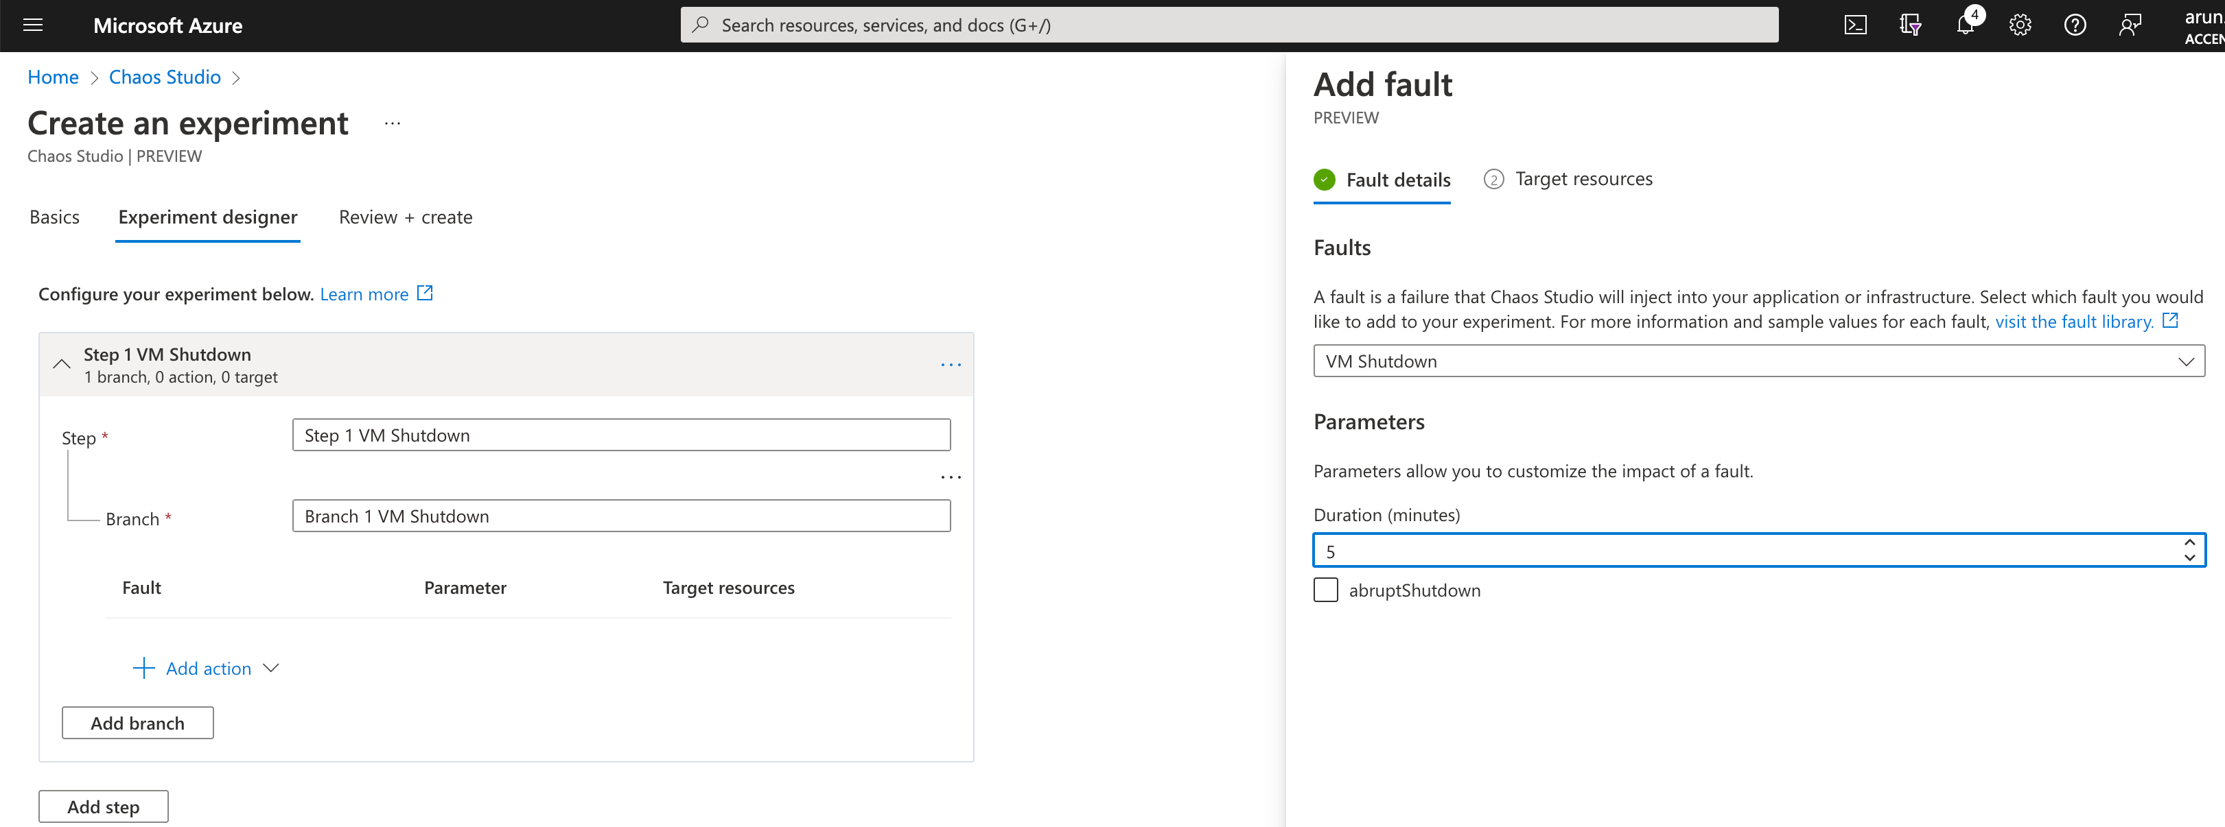Open the visit the fault library link
The width and height of the screenshot is (2225, 827).
click(2073, 322)
